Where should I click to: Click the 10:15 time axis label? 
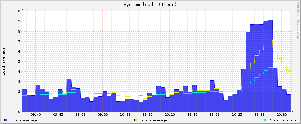coord(192,114)
